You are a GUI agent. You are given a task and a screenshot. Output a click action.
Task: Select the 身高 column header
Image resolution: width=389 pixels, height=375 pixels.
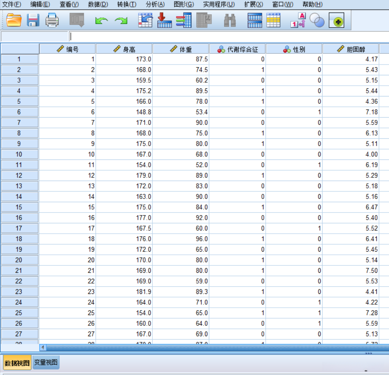click(x=124, y=49)
